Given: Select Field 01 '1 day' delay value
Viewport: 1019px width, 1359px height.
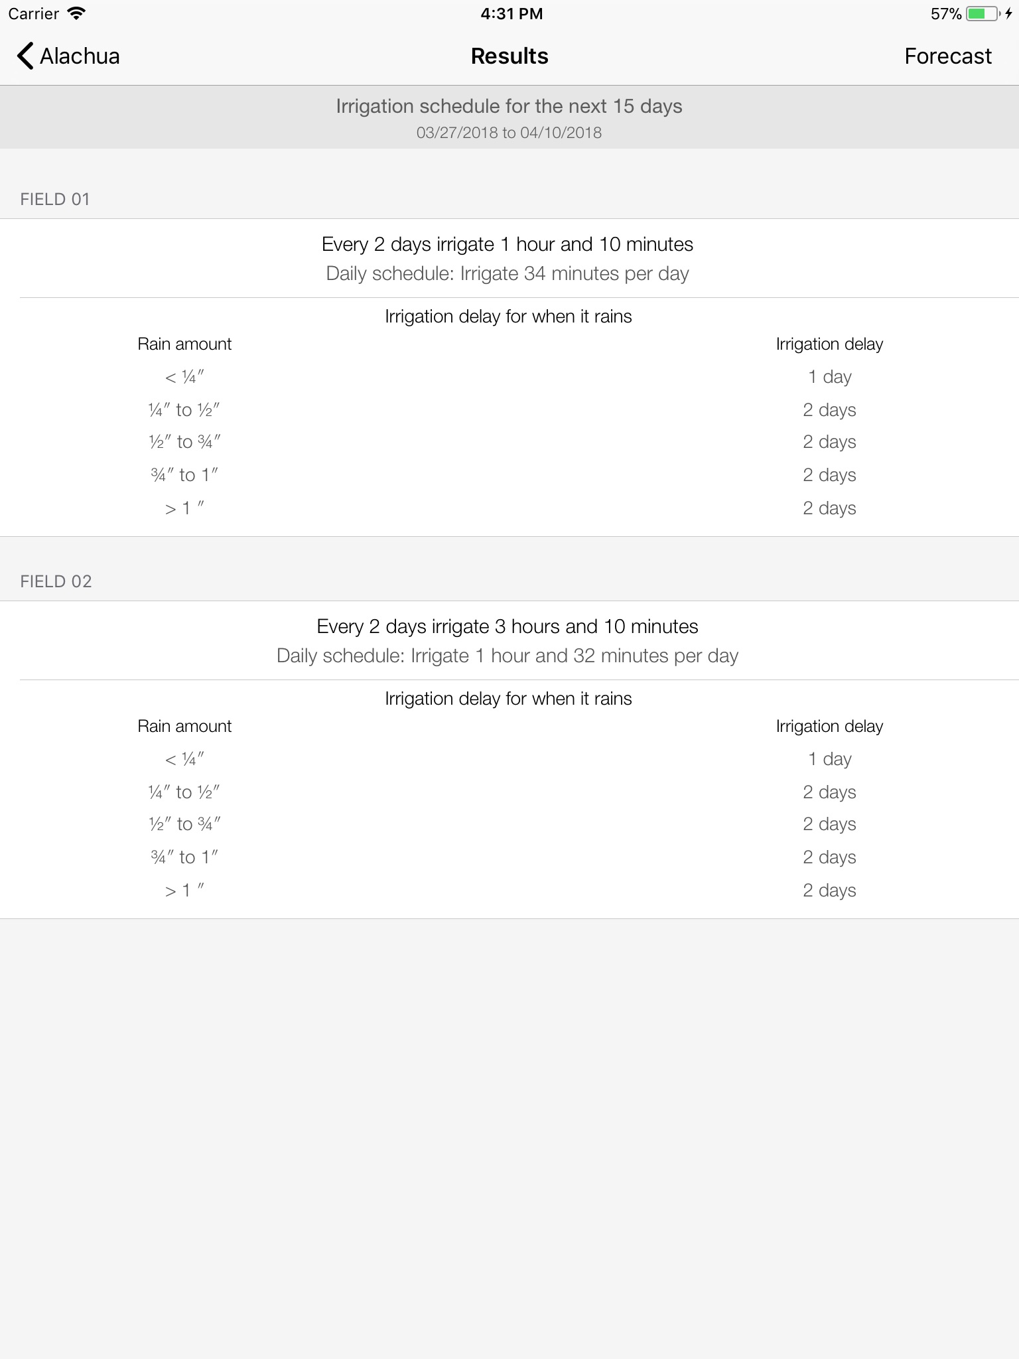Looking at the screenshot, I should pyautogui.click(x=829, y=377).
